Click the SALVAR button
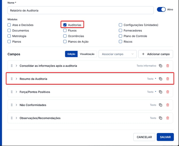The width and height of the screenshot is (179, 146). 165,137
